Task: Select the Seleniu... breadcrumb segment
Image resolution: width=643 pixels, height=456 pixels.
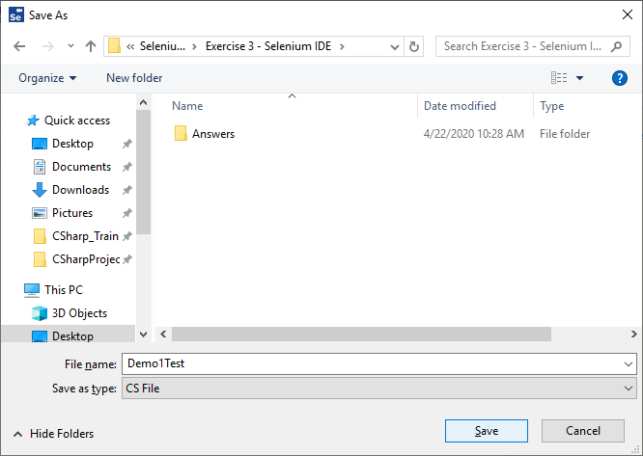Action: (x=162, y=46)
